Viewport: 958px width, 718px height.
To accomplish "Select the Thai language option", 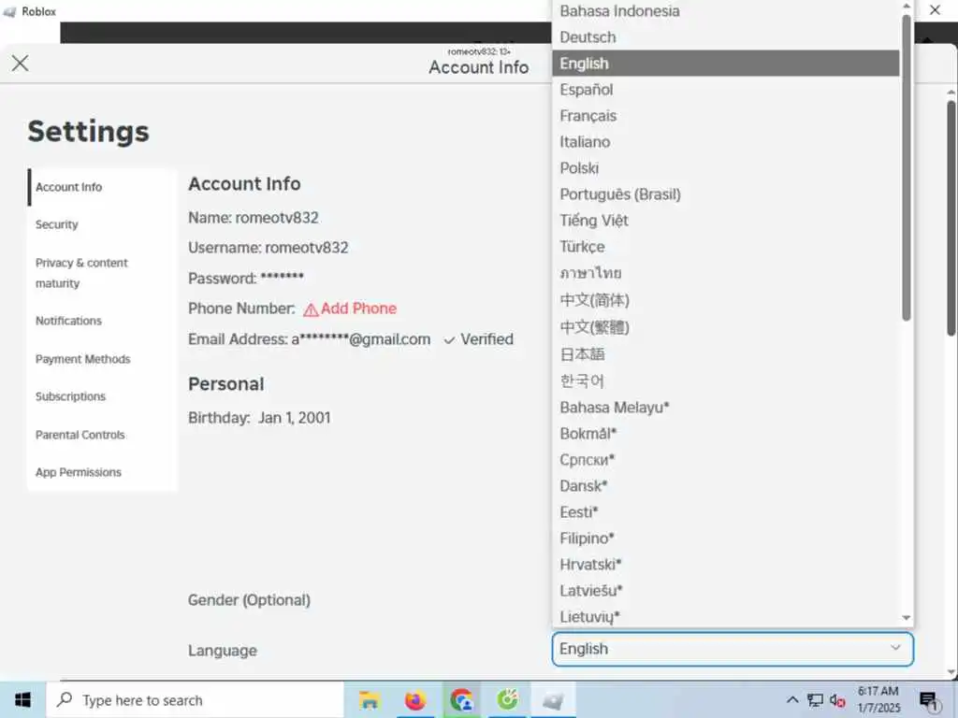I will (725, 274).
